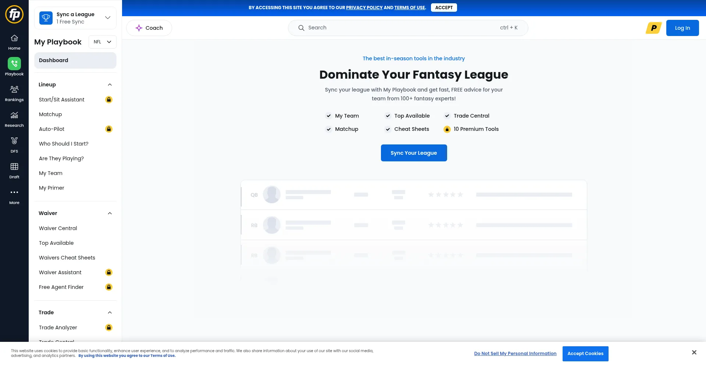Open the Matchup page in Lineup
Viewport: 706px width, 365px height.
click(50, 114)
